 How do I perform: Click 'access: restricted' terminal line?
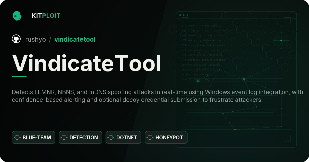pyautogui.click(x=195, y=75)
